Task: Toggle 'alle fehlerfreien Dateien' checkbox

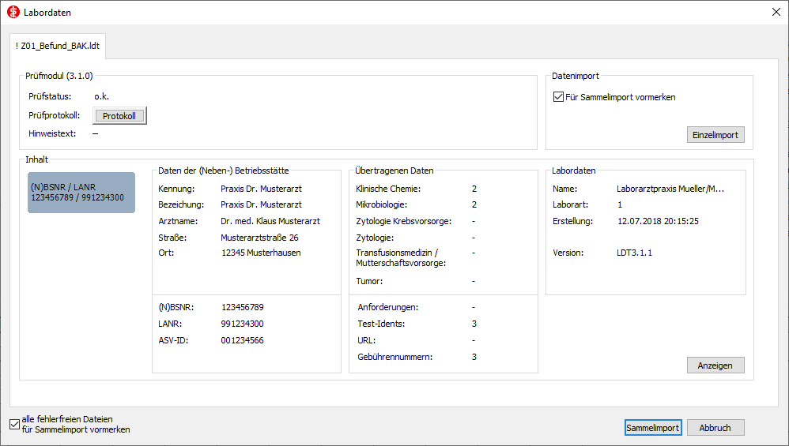Action: pos(14,425)
